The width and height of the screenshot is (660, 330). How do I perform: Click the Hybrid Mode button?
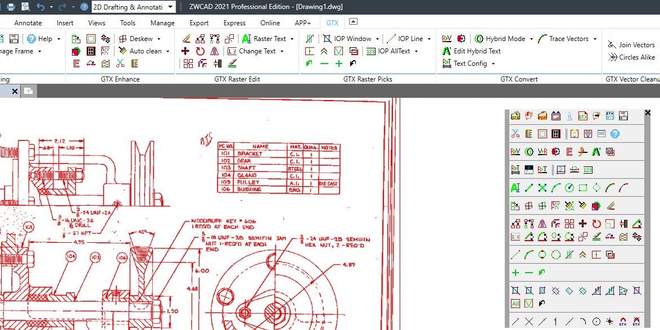[500, 39]
